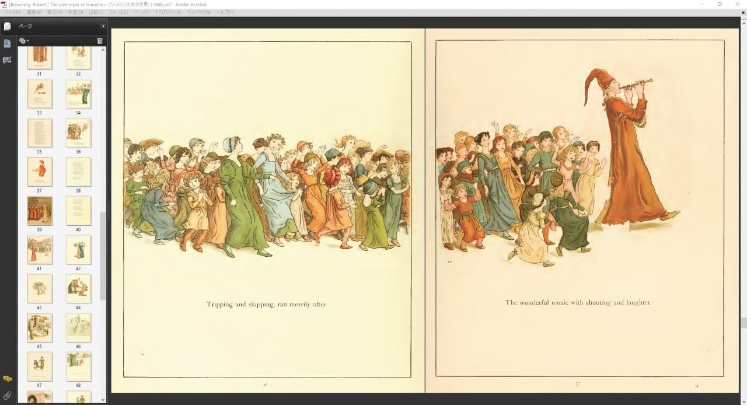Click the document view vertical scrollbar thumb
This screenshot has width=747, height=405.
click(744, 323)
